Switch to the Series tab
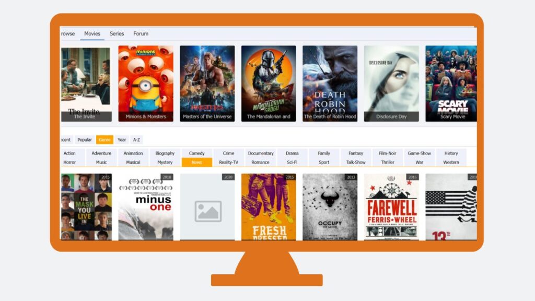Viewport: 535px width, 301px height. pos(117,34)
